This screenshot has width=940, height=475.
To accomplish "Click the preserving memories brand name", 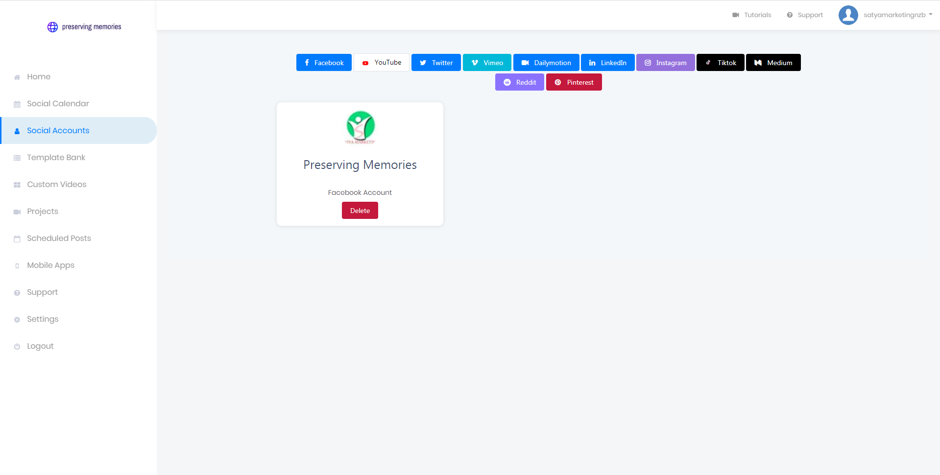I will click(x=92, y=27).
